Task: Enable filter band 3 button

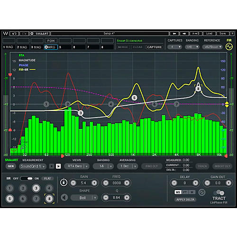Action: tap(36, 188)
